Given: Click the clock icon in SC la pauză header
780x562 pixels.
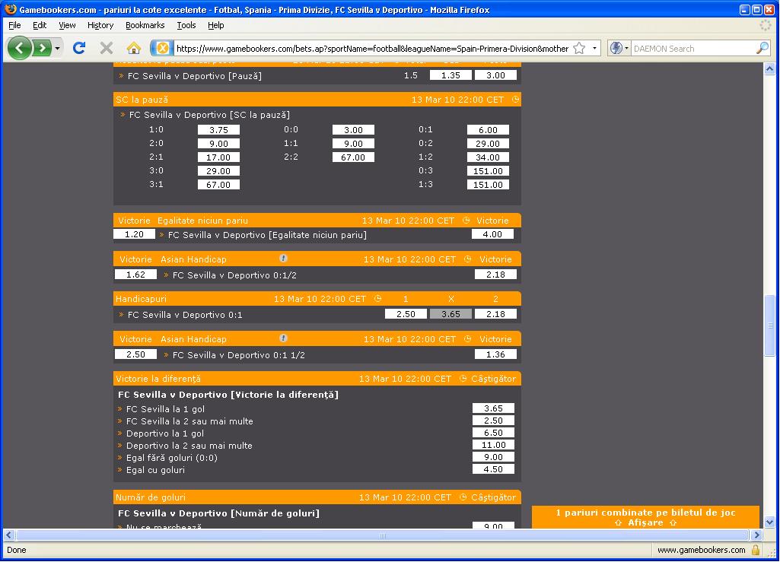Looking at the screenshot, I should tap(515, 100).
